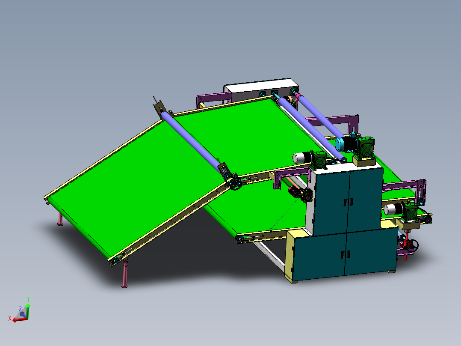This screenshot has width=461, height=346.
Task: Click the red X axis of the triad
Action: tap(20, 319)
